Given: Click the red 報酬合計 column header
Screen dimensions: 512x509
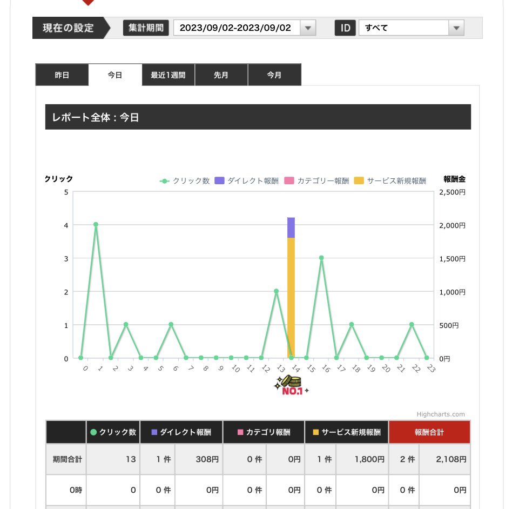Looking at the screenshot, I should point(429,432).
